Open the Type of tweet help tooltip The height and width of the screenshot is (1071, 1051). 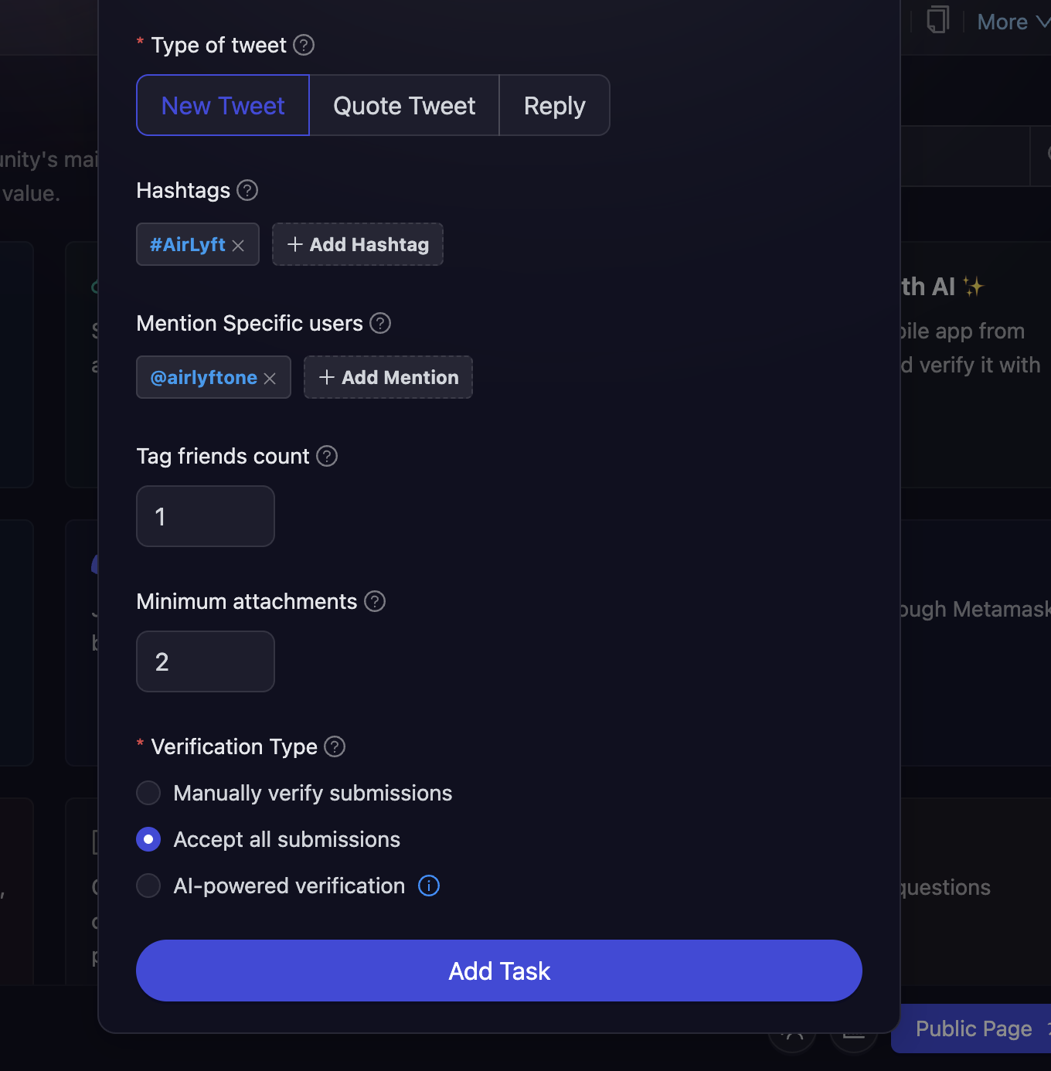pyautogui.click(x=304, y=45)
